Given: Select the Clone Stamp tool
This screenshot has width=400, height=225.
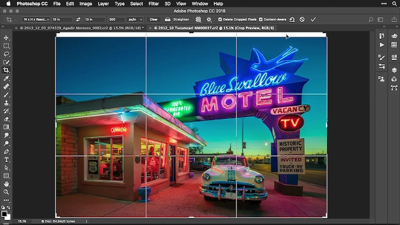Looking at the screenshot, I should tap(6, 103).
